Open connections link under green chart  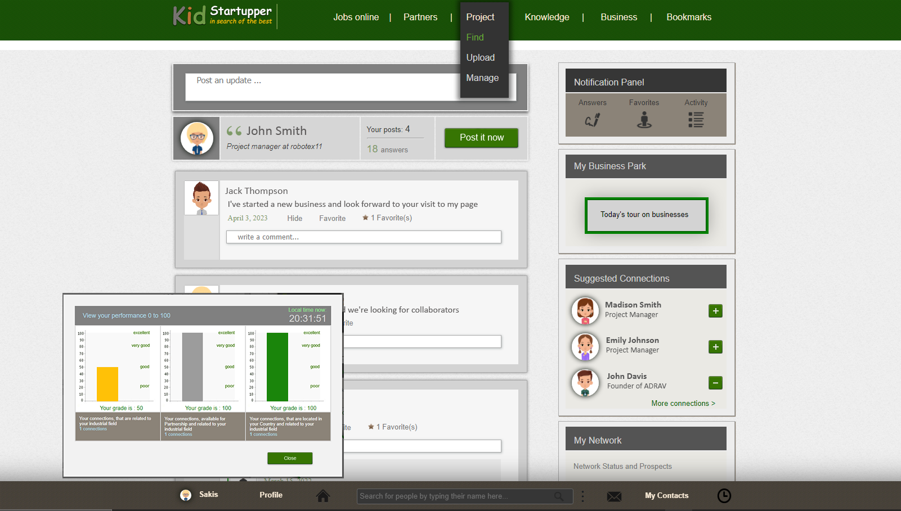(x=263, y=435)
